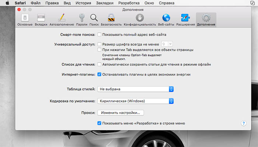Open the Расширения puzzle pane
The image size is (258, 147).
coord(185,20)
